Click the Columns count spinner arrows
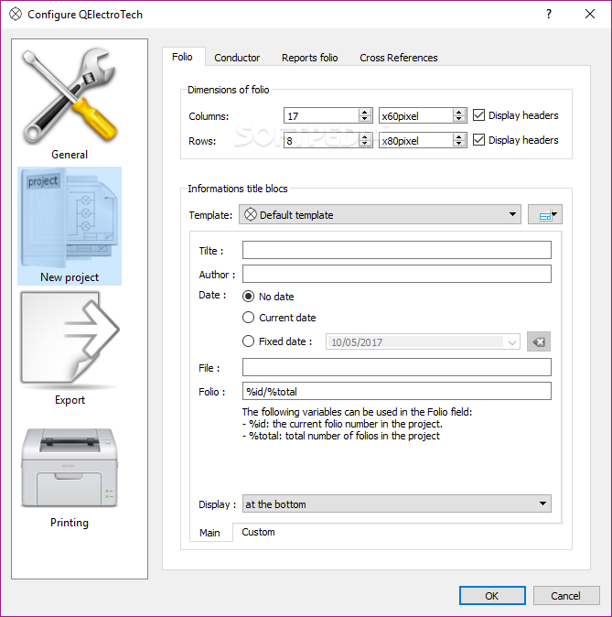The height and width of the screenshot is (617, 612). 365,115
